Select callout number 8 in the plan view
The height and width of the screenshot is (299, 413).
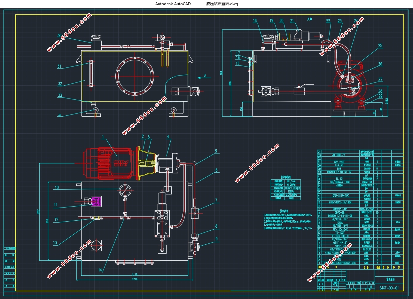tap(216, 226)
